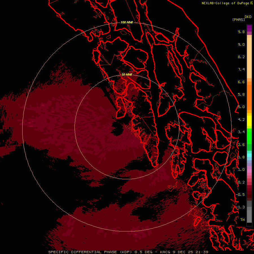This screenshot has height=254, width=254.
Task: Click the 3.4 color scale value
Action: pyautogui.click(x=241, y=132)
